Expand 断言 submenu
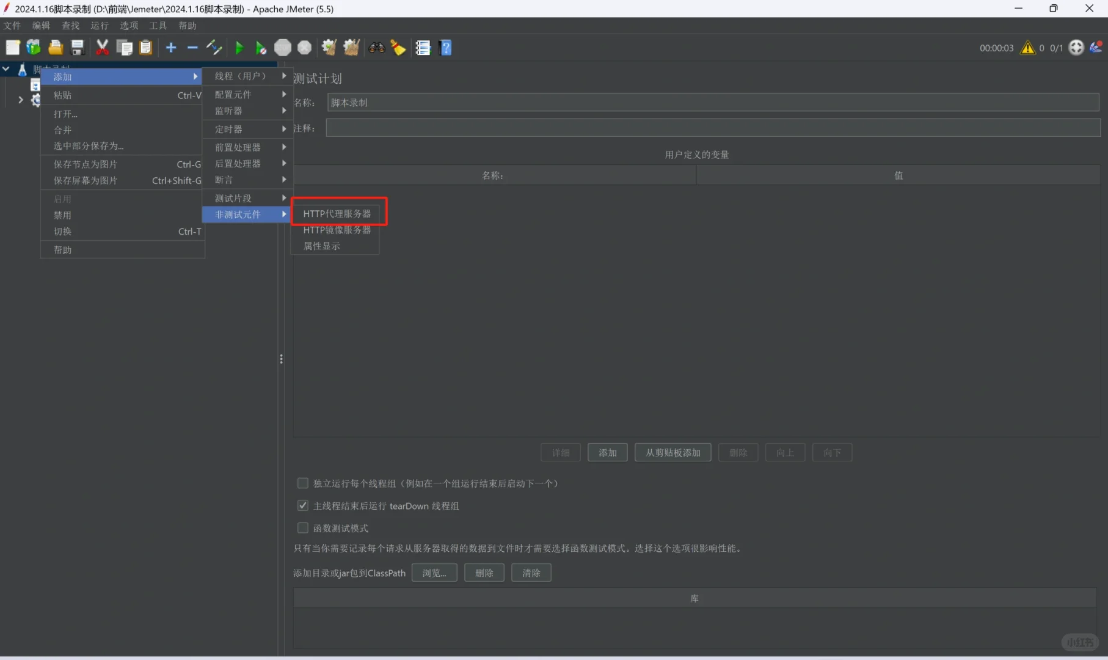The width and height of the screenshot is (1108, 660). pyautogui.click(x=247, y=180)
